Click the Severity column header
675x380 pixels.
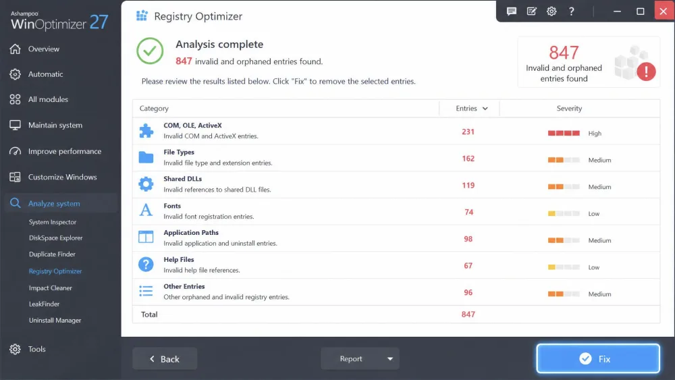569,109
